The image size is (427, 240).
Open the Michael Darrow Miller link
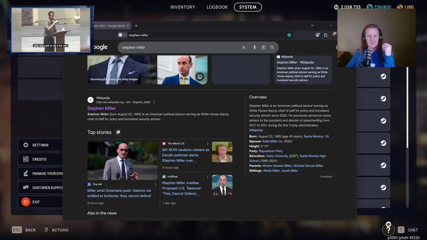[x=308, y=166]
